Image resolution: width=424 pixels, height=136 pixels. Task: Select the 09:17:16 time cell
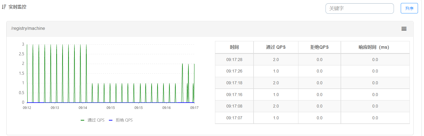[234, 94]
